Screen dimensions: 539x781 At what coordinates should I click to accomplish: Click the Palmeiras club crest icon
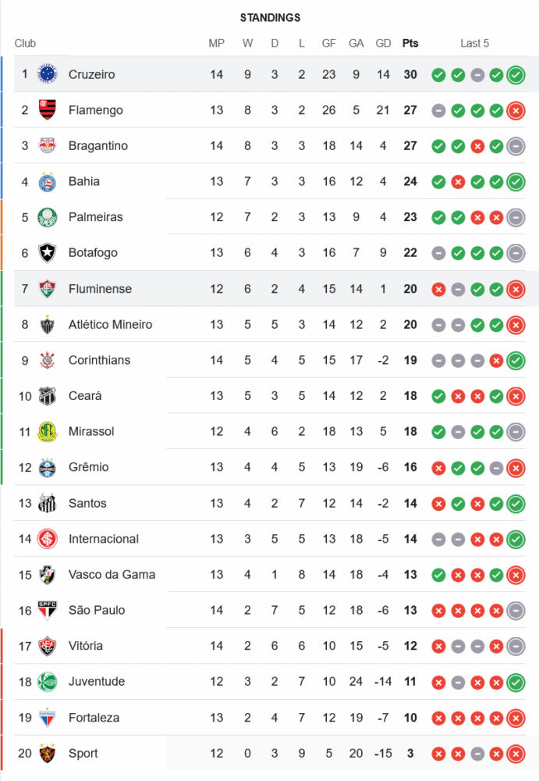(48, 217)
